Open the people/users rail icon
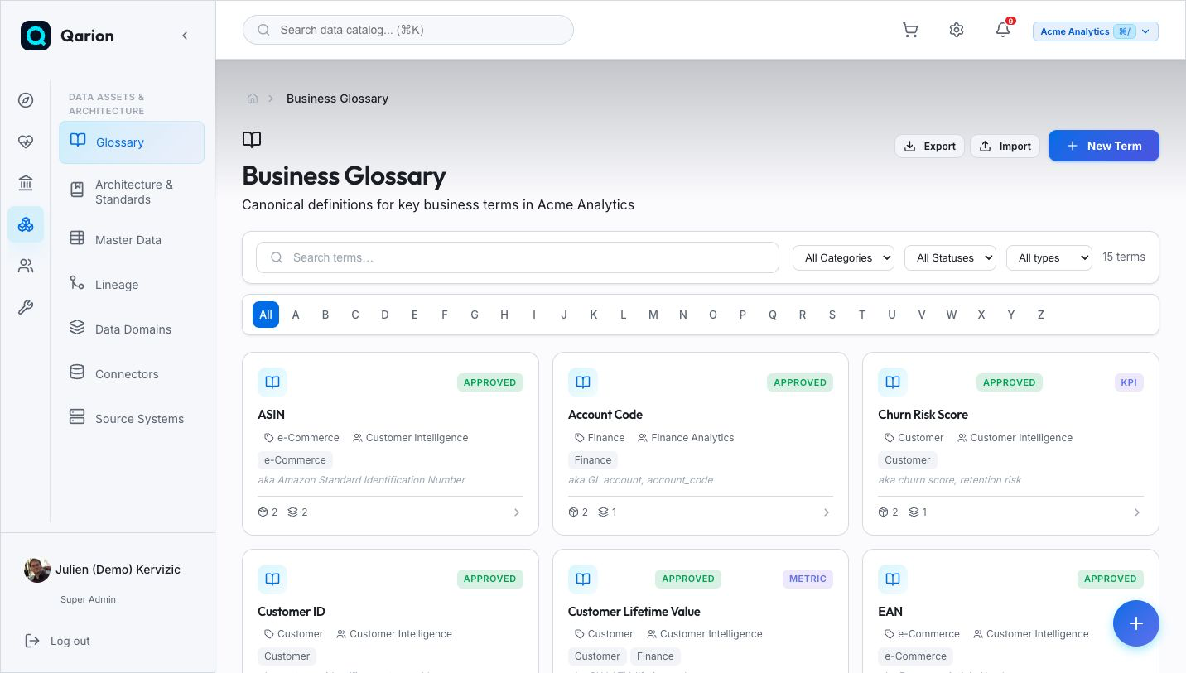Image resolution: width=1186 pixels, height=673 pixels. pyautogui.click(x=26, y=266)
